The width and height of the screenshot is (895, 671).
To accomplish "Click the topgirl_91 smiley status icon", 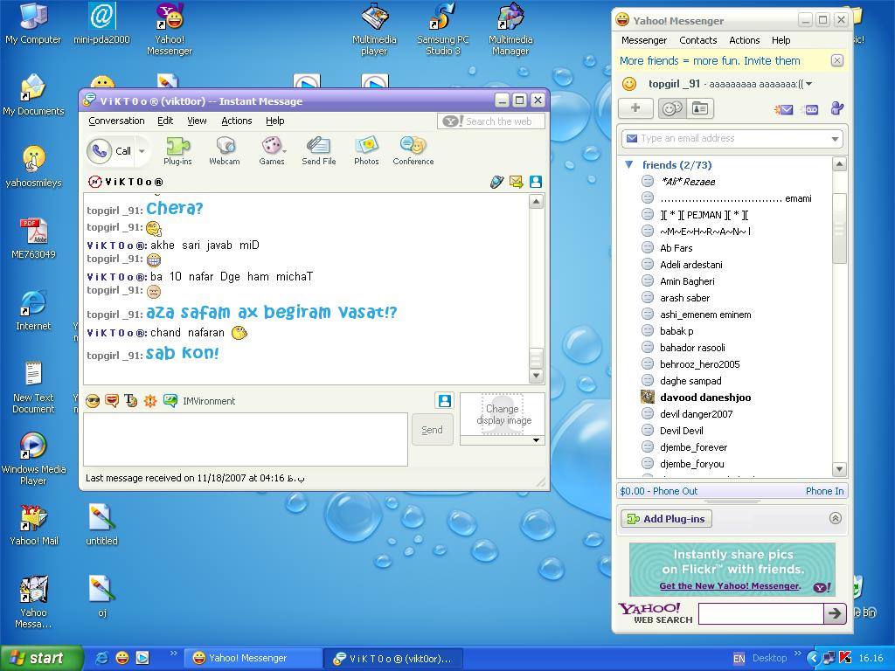I will tap(629, 84).
